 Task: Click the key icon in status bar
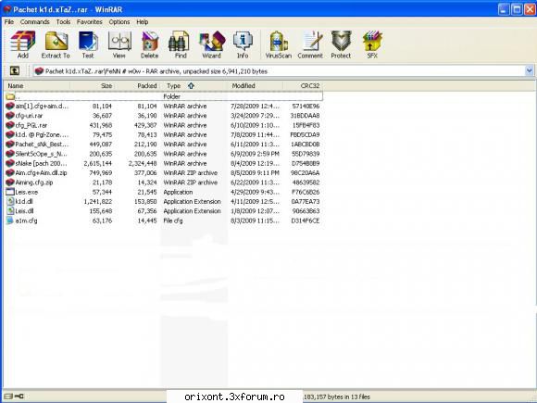click(19, 397)
